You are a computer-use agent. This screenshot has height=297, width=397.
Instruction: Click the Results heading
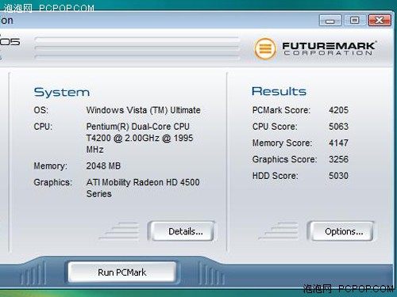click(x=279, y=91)
